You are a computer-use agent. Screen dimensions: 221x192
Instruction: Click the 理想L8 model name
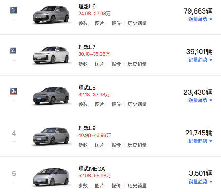[x=87, y=88]
